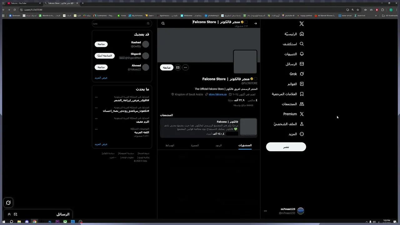Click trend اللغة العربية
400x225 pixels.
(142, 132)
